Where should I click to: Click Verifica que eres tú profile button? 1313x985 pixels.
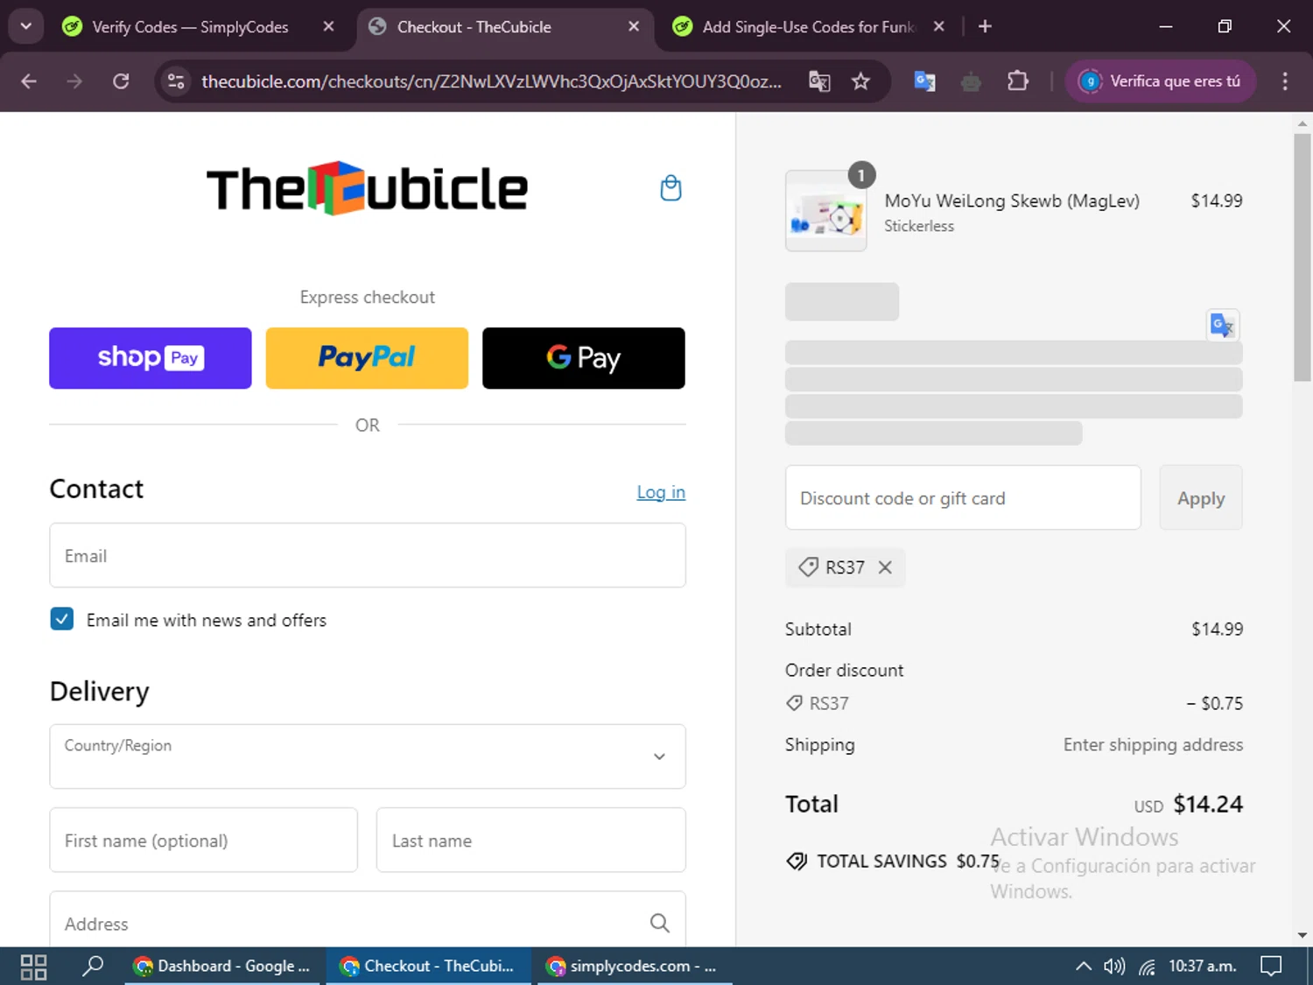(1161, 81)
